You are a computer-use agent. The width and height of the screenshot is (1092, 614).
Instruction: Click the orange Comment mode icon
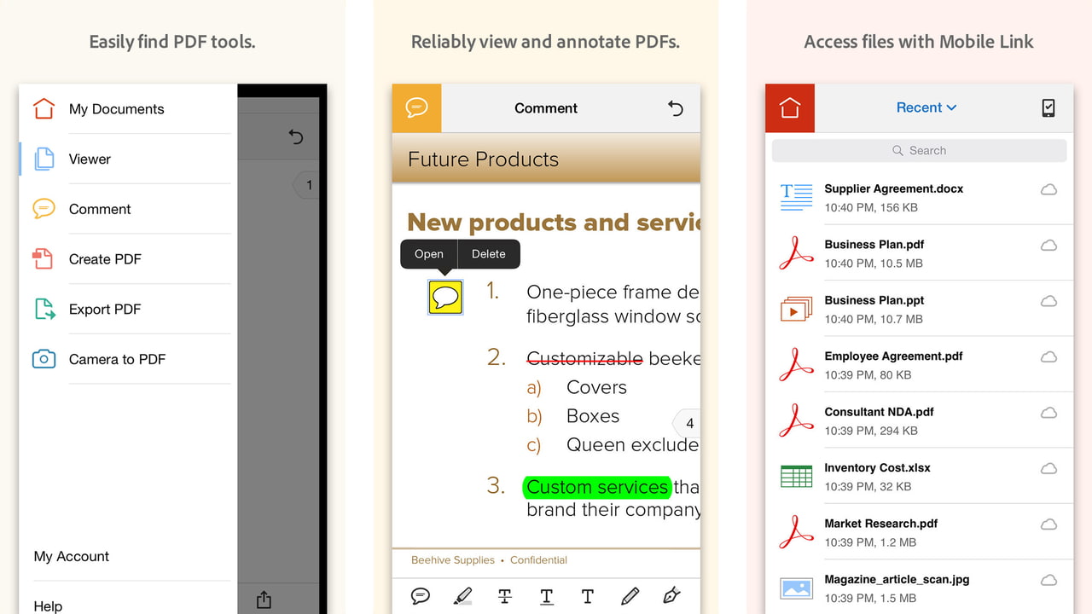pyautogui.click(x=416, y=108)
